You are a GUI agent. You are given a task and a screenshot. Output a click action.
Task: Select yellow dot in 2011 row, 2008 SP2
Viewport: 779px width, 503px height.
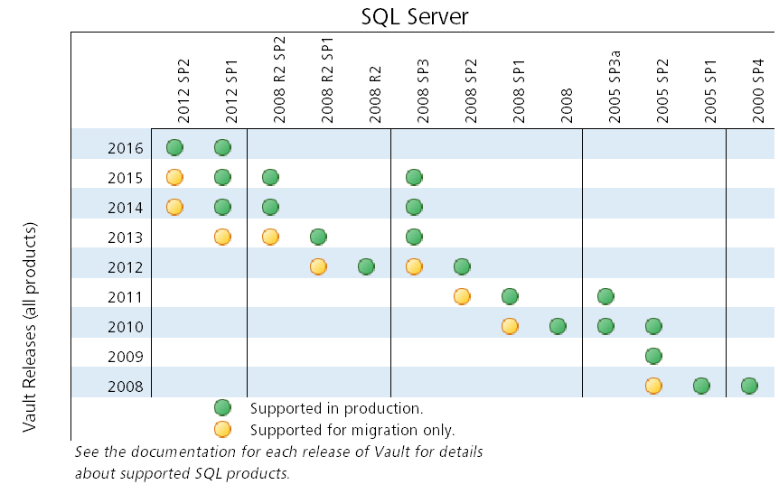462,296
